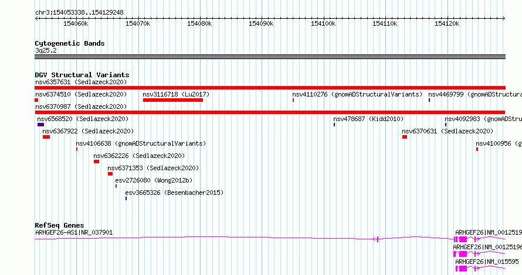Select the nsv6374510 small red variant block
The height and width of the screenshot is (275, 522).
36,100
